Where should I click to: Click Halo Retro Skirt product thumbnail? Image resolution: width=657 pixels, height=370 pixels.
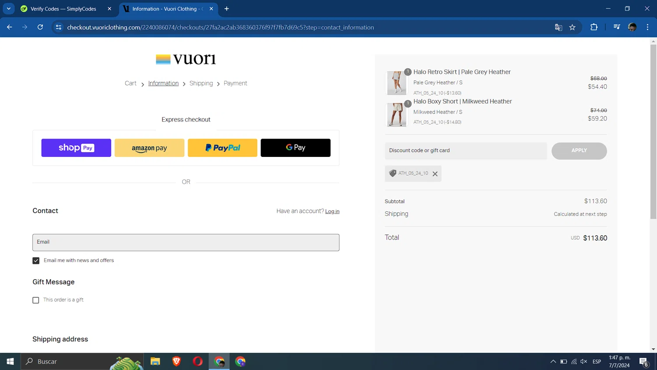tap(396, 83)
